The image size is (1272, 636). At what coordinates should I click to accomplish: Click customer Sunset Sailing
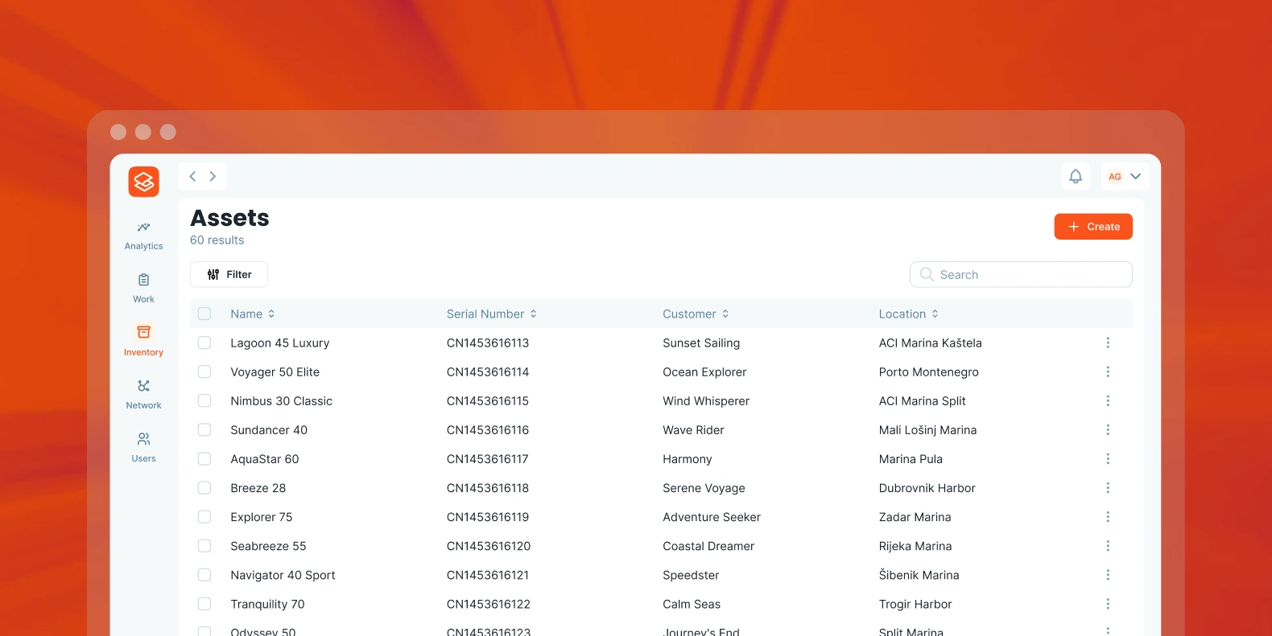click(701, 343)
